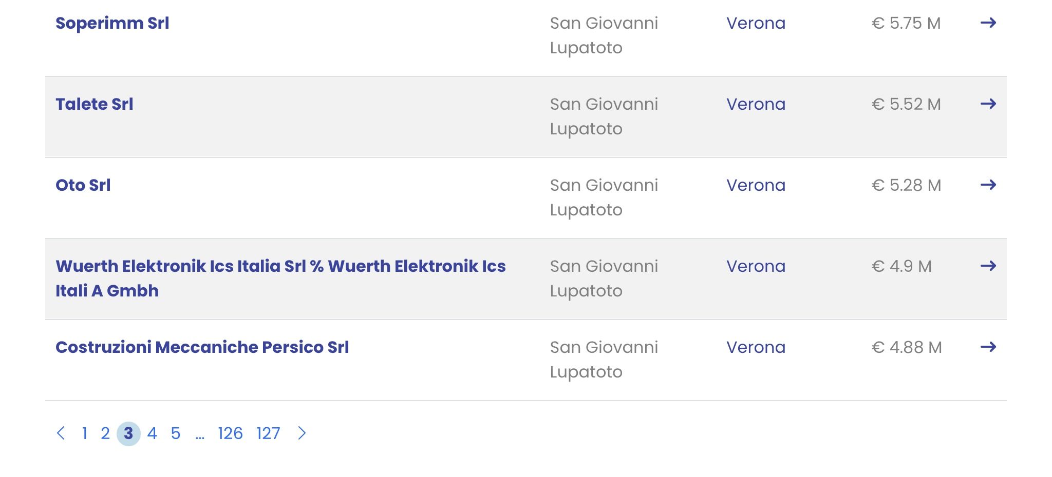Click arrow icon for Costruzioni Meccaniche Persico
Image resolution: width=1052 pixels, height=477 pixels.
[988, 347]
